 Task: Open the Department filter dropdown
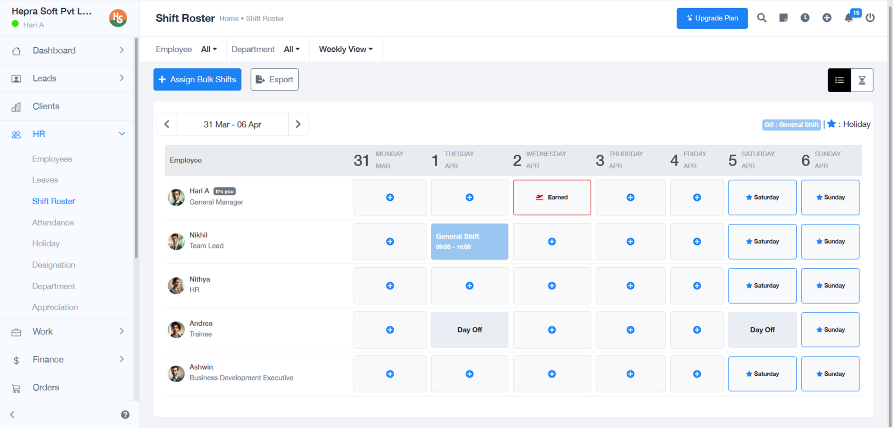pos(292,49)
